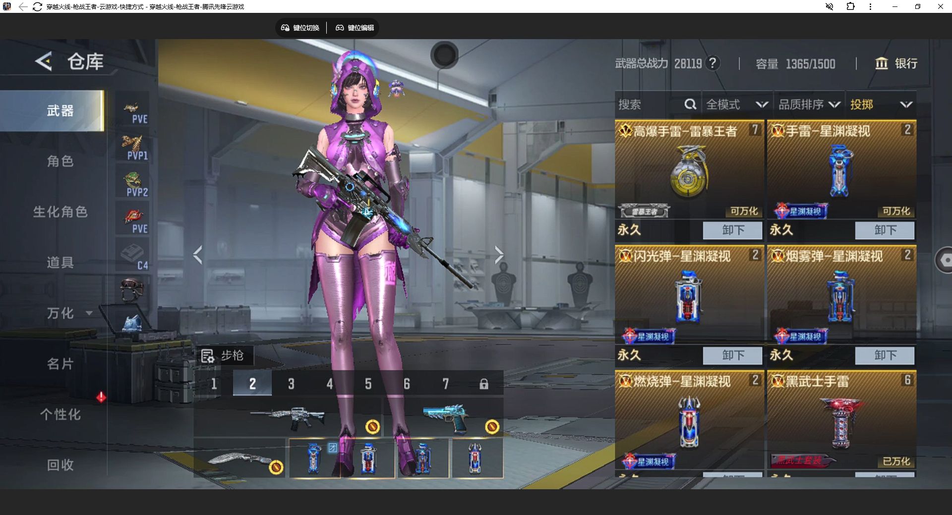The width and height of the screenshot is (952, 515).
Task: Click the 可万化 tag on 手雷-星渊凝视
Action: [896, 211]
